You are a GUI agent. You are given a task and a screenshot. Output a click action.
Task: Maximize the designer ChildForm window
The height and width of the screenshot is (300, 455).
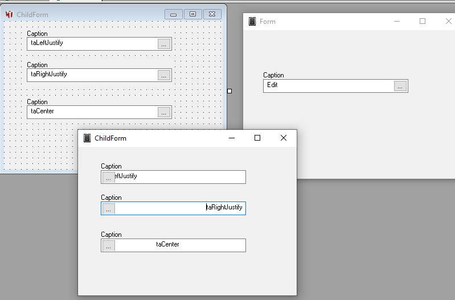coord(192,14)
